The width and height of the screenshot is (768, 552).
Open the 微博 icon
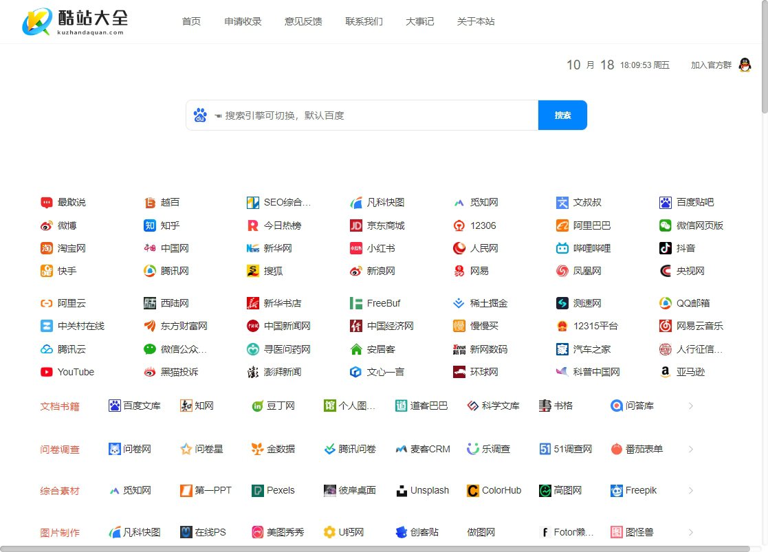click(47, 225)
